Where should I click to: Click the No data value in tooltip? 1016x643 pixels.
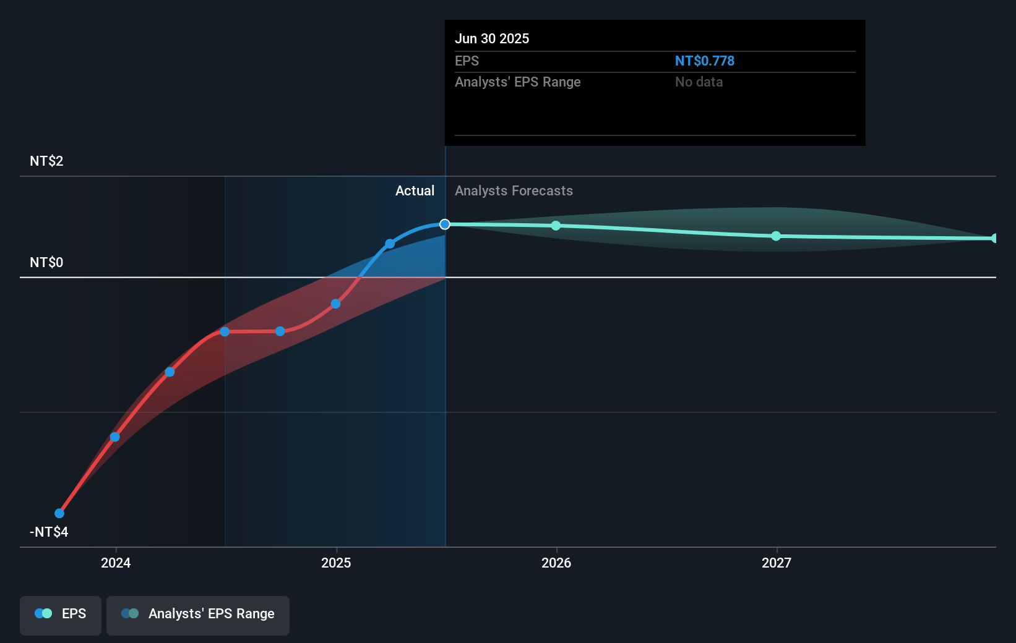(x=699, y=82)
